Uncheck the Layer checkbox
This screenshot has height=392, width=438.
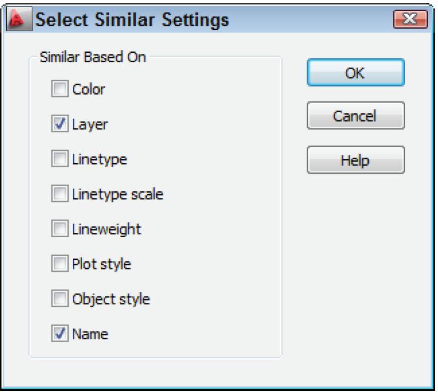coord(60,124)
